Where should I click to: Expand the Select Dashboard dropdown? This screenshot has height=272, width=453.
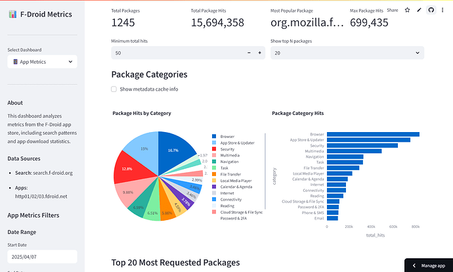tap(42, 62)
